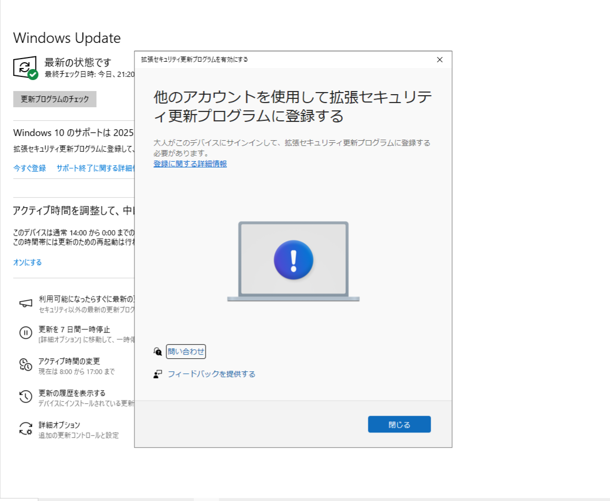Select the 問い合わせ option
This screenshot has width=610, height=501.
(186, 351)
